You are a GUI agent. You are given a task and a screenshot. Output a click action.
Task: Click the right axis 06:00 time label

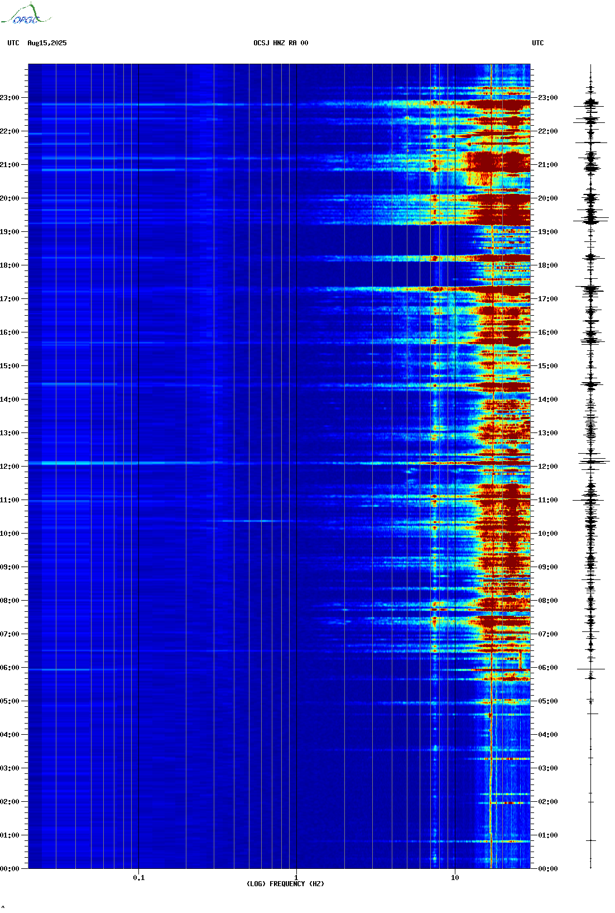pyautogui.click(x=547, y=668)
